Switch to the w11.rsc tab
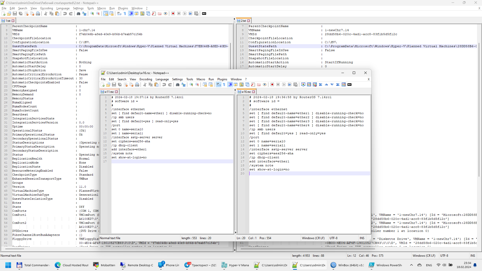The width and height of the screenshot is (482, 271). [x=109, y=92]
